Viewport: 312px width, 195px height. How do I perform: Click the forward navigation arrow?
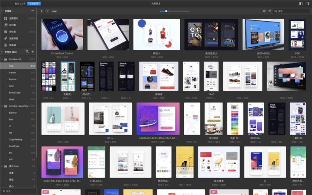point(47,11)
